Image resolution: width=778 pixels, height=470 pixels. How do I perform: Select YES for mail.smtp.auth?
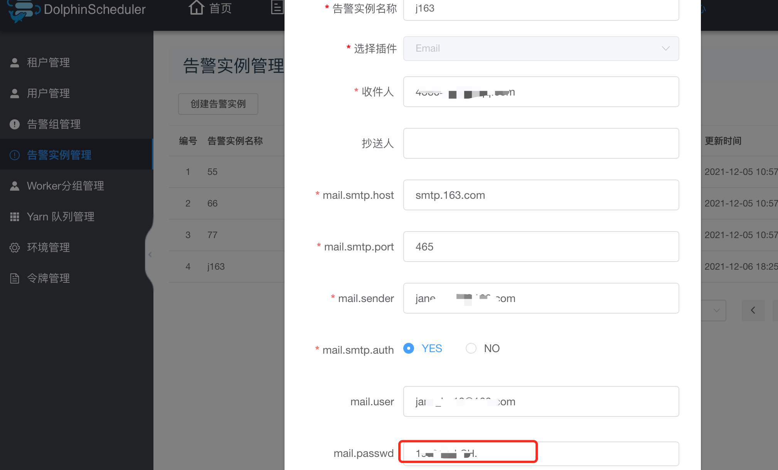[x=408, y=348]
